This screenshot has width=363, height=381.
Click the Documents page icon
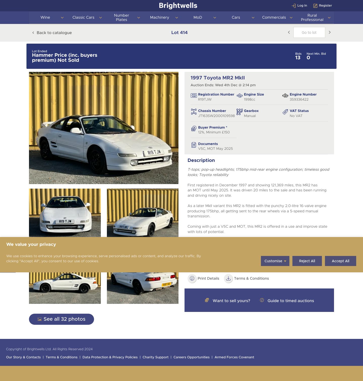pyautogui.click(x=194, y=145)
